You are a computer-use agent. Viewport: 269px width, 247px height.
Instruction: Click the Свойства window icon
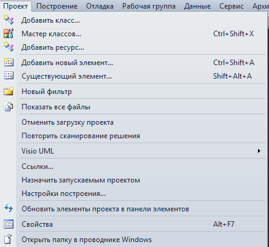(x=9, y=224)
